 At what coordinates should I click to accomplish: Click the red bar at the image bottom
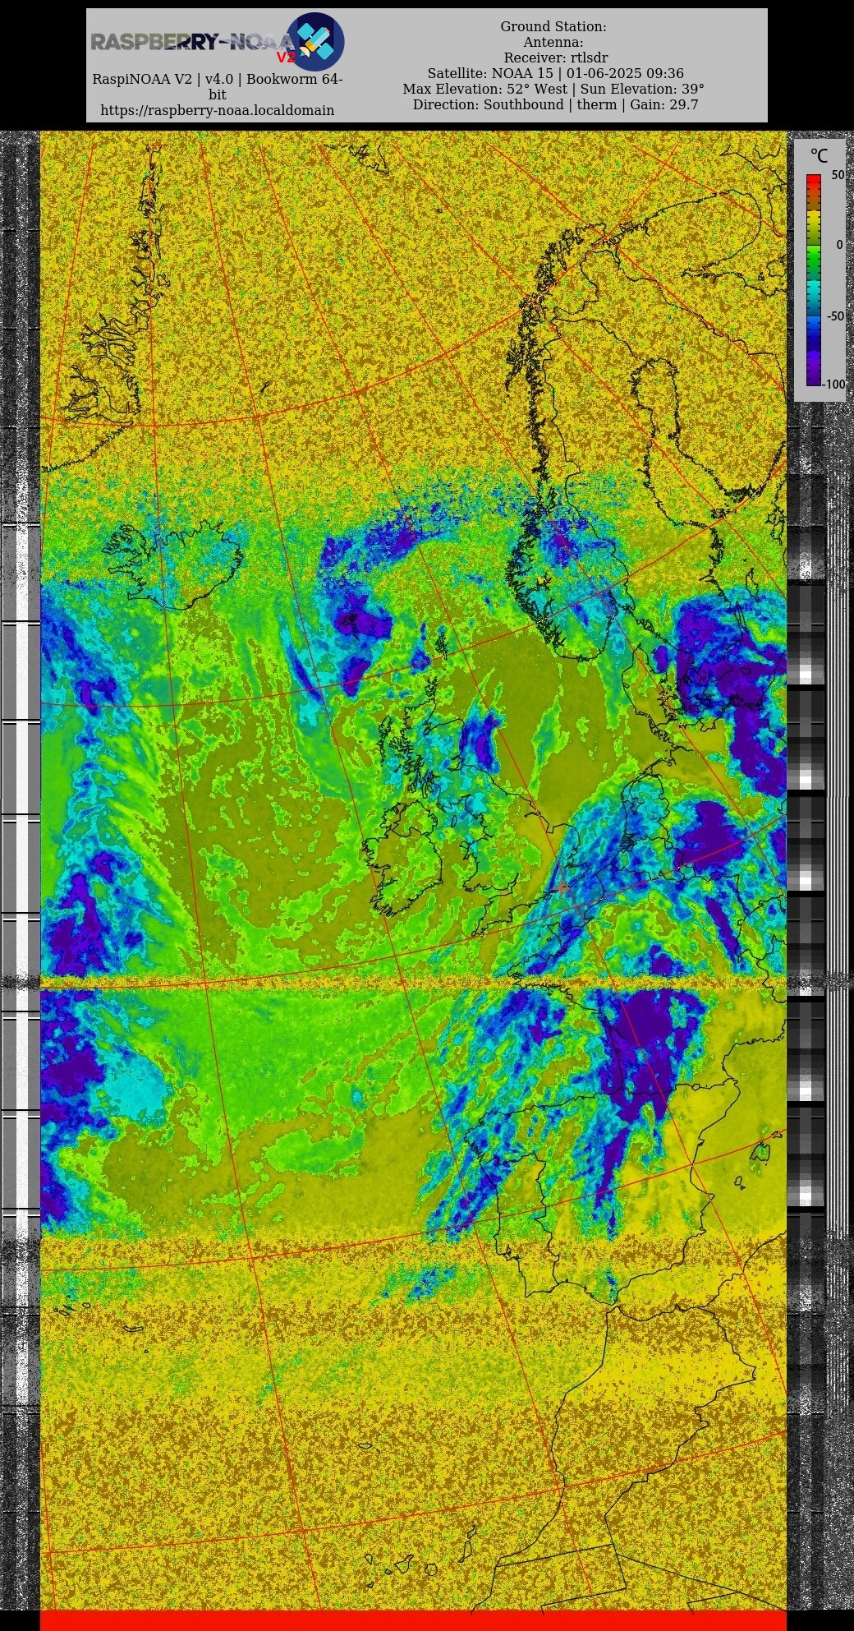pyautogui.click(x=413, y=1620)
